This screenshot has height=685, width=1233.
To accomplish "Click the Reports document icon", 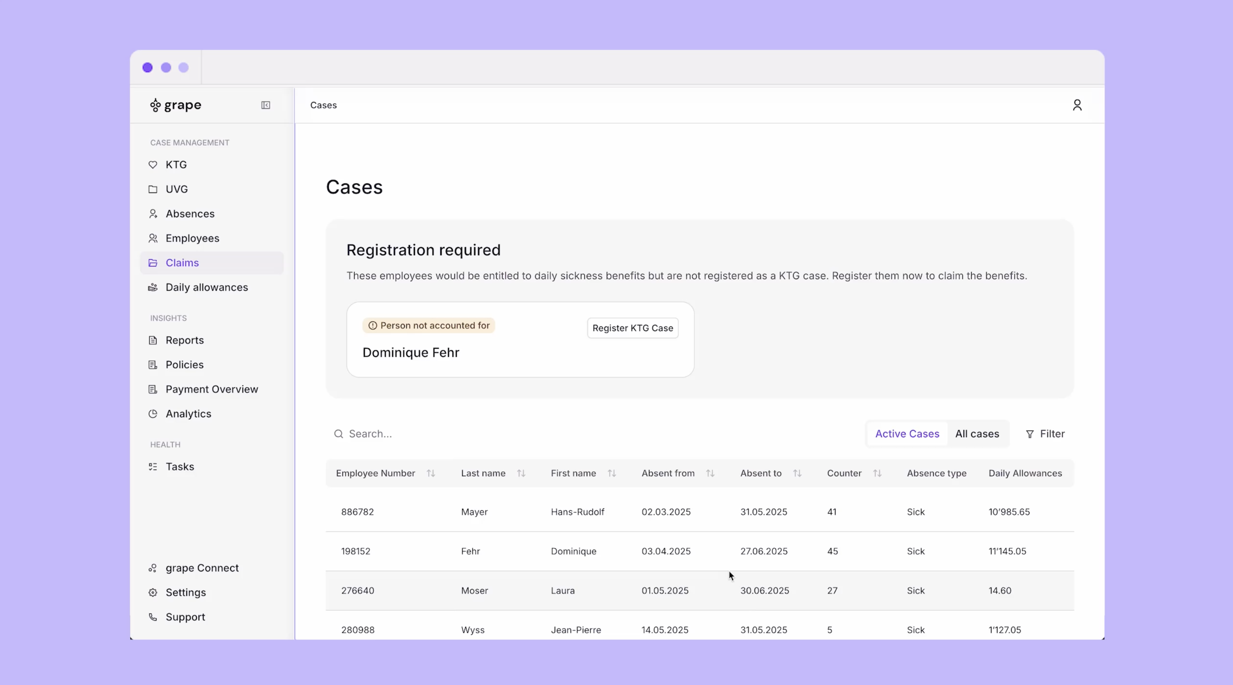I will pos(153,340).
